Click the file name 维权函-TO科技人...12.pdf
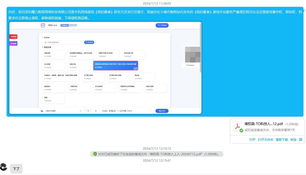The image size is (306, 175). click(263, 124)
